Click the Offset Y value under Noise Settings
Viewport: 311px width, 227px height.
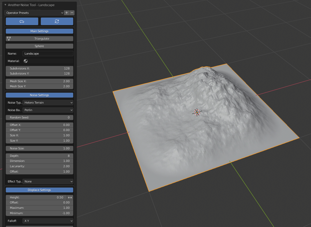click(40, 130)
